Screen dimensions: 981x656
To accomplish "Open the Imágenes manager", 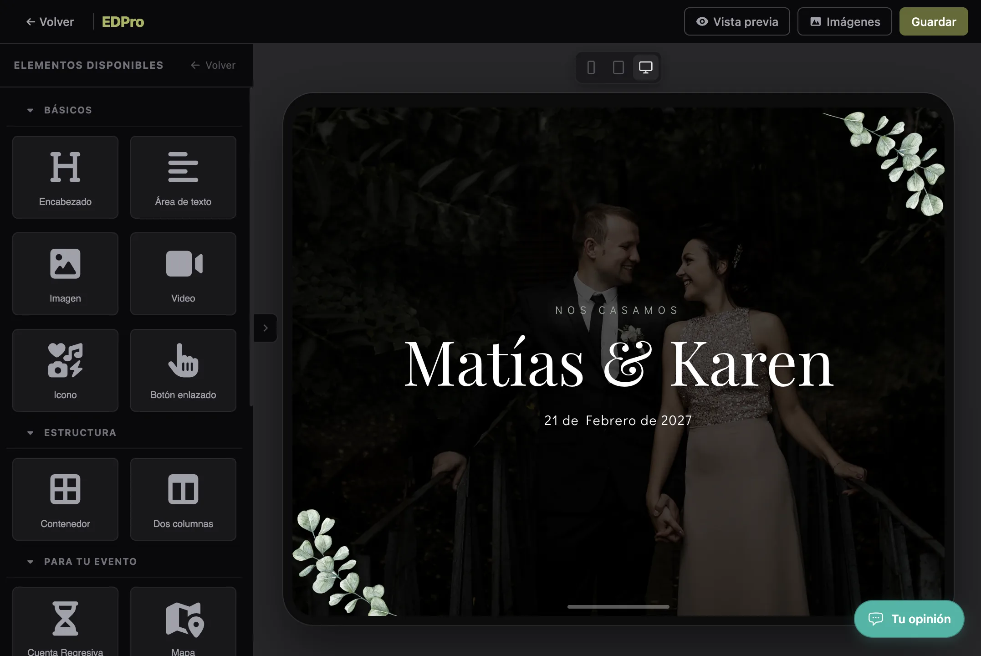I will pos(845,21).
